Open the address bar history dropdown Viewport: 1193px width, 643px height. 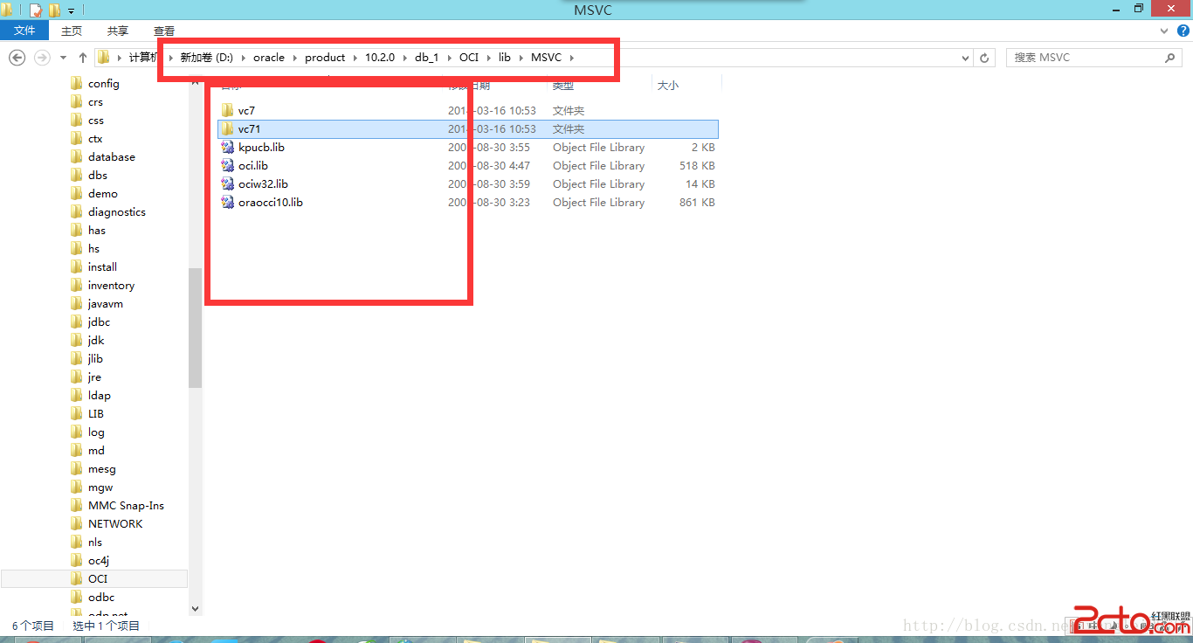click(x=965, y=58)
